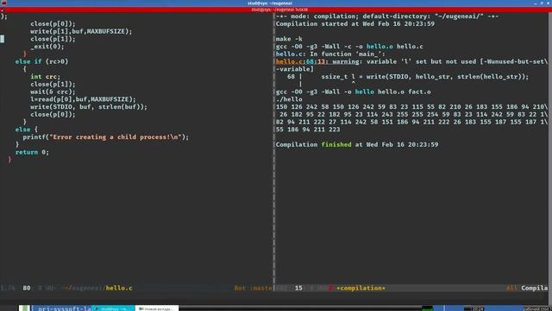Click 'gcc -O0 -g3 -Wall -c -o hello.o' line

349,47
